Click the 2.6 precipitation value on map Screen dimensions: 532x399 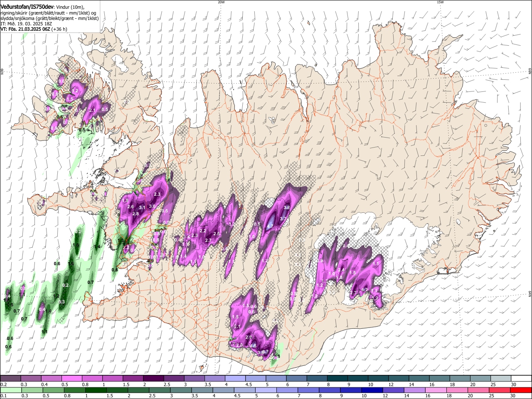pos(131,207)
